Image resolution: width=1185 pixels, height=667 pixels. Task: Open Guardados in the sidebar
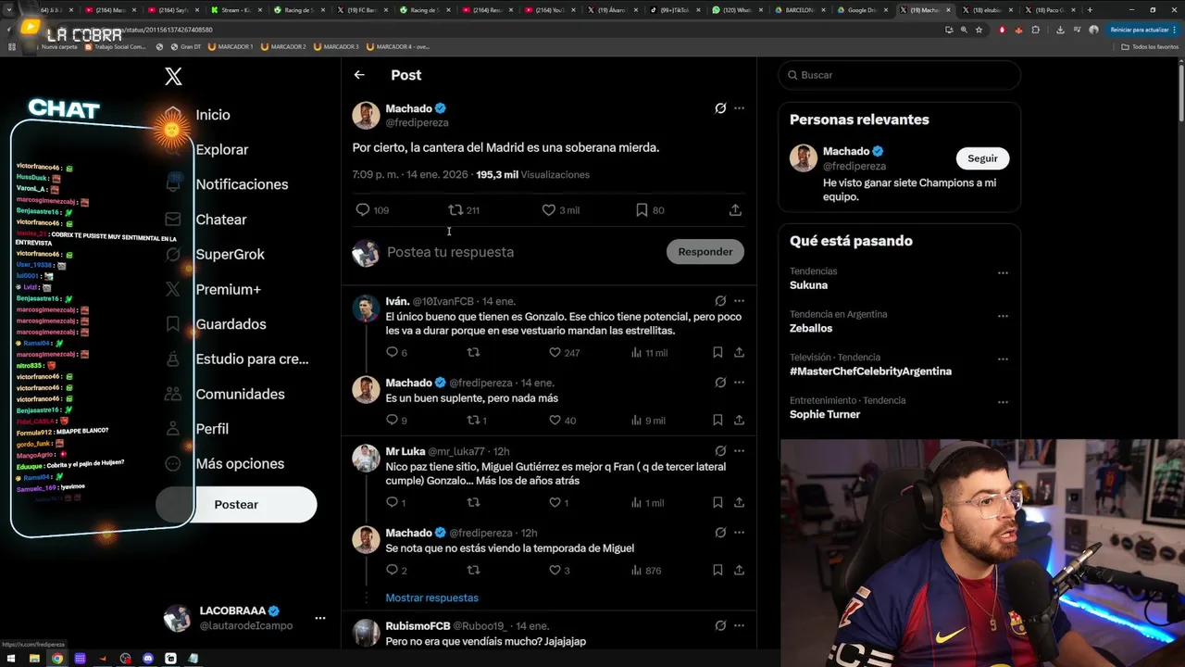point(231,324)
